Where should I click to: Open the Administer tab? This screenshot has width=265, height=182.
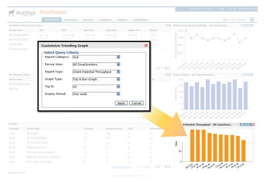pos(140,20)
